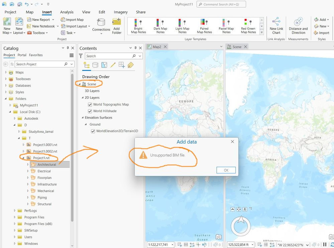The width and height of the screenshot is (334, 248).
Task: Click the Add Folder icon
Action: click(117, 22)
